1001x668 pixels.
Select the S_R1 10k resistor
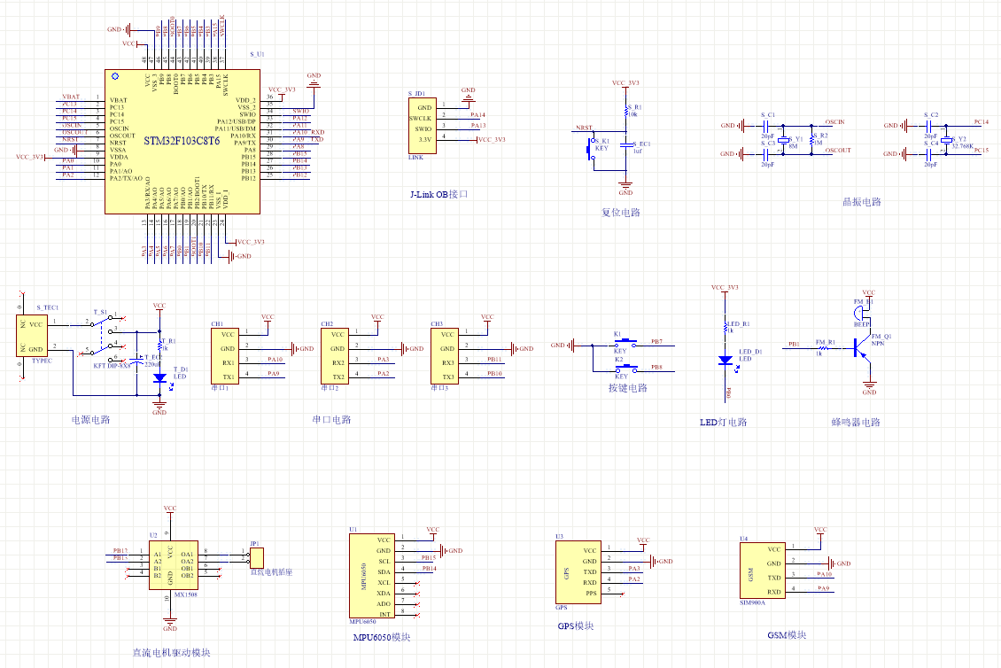pyautogui.click(x=626, y=111)
